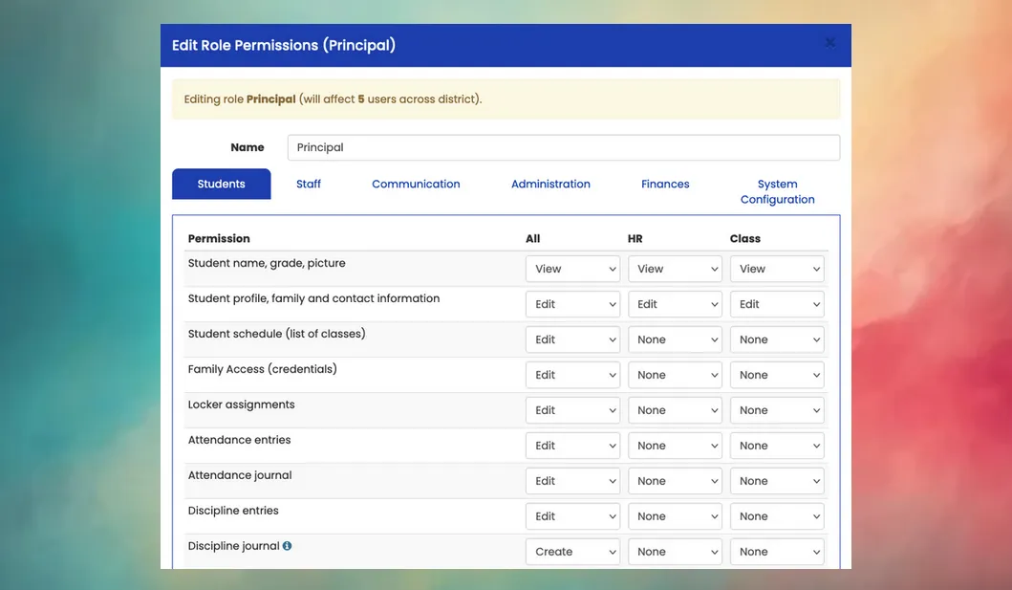Open the All dropdown for Attendance journal
Screen dimensions: 1012x590
point(571,480)
